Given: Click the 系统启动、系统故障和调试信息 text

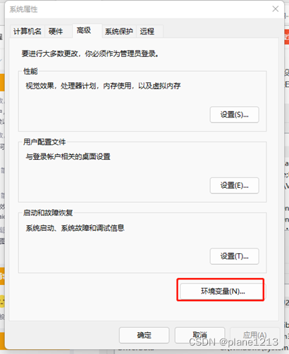Looking at the screenshot, I should pos(75,228).
